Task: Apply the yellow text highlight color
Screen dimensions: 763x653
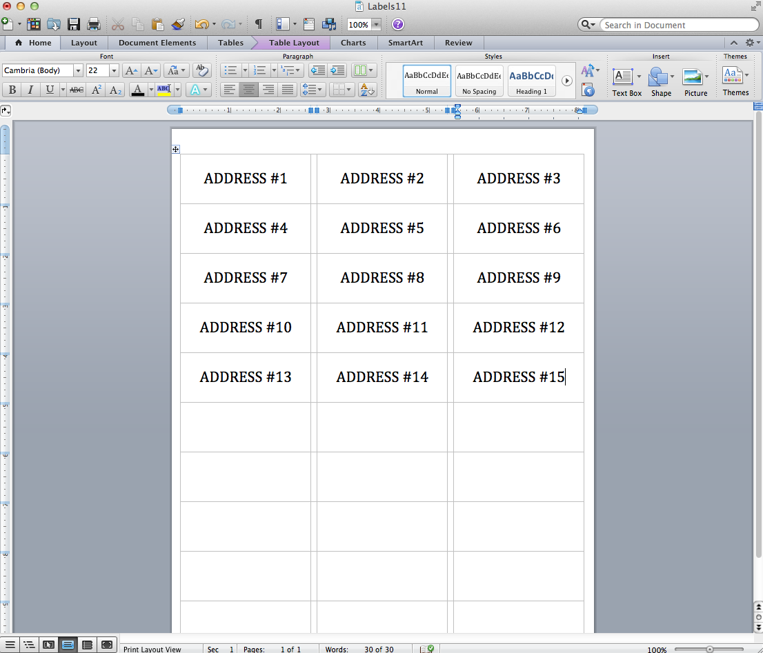Action: point(164,90)
